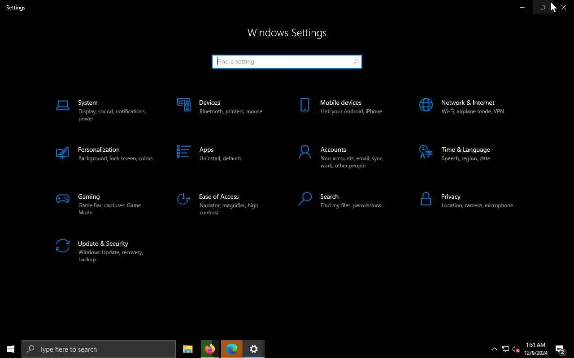The image size is (574, 358).
Task: Click the Update & Security label
Action: tap(103, 243)
